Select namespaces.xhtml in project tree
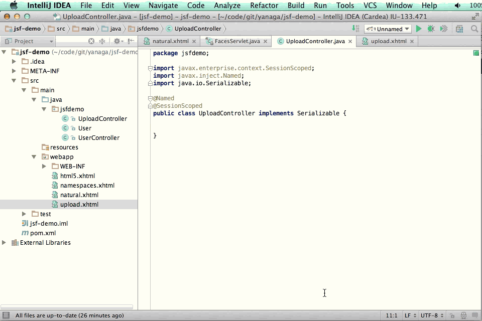 (87, 186)
